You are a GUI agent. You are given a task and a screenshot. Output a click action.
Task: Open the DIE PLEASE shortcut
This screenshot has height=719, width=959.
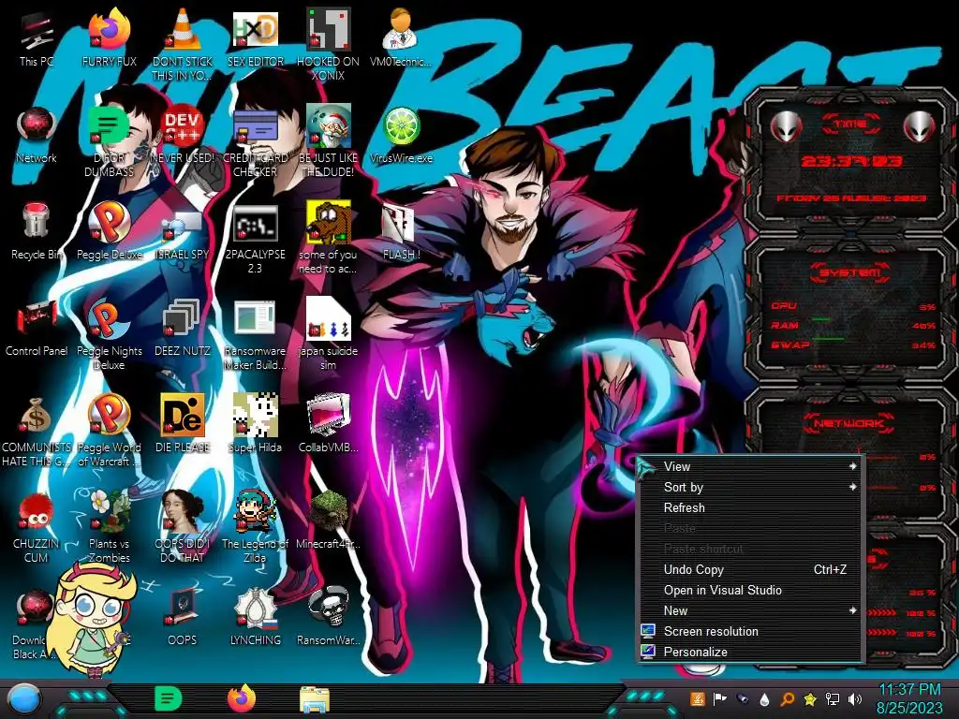click(183, 424)
